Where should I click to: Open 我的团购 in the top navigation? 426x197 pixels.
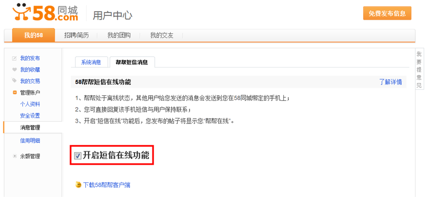click(119, 35)
